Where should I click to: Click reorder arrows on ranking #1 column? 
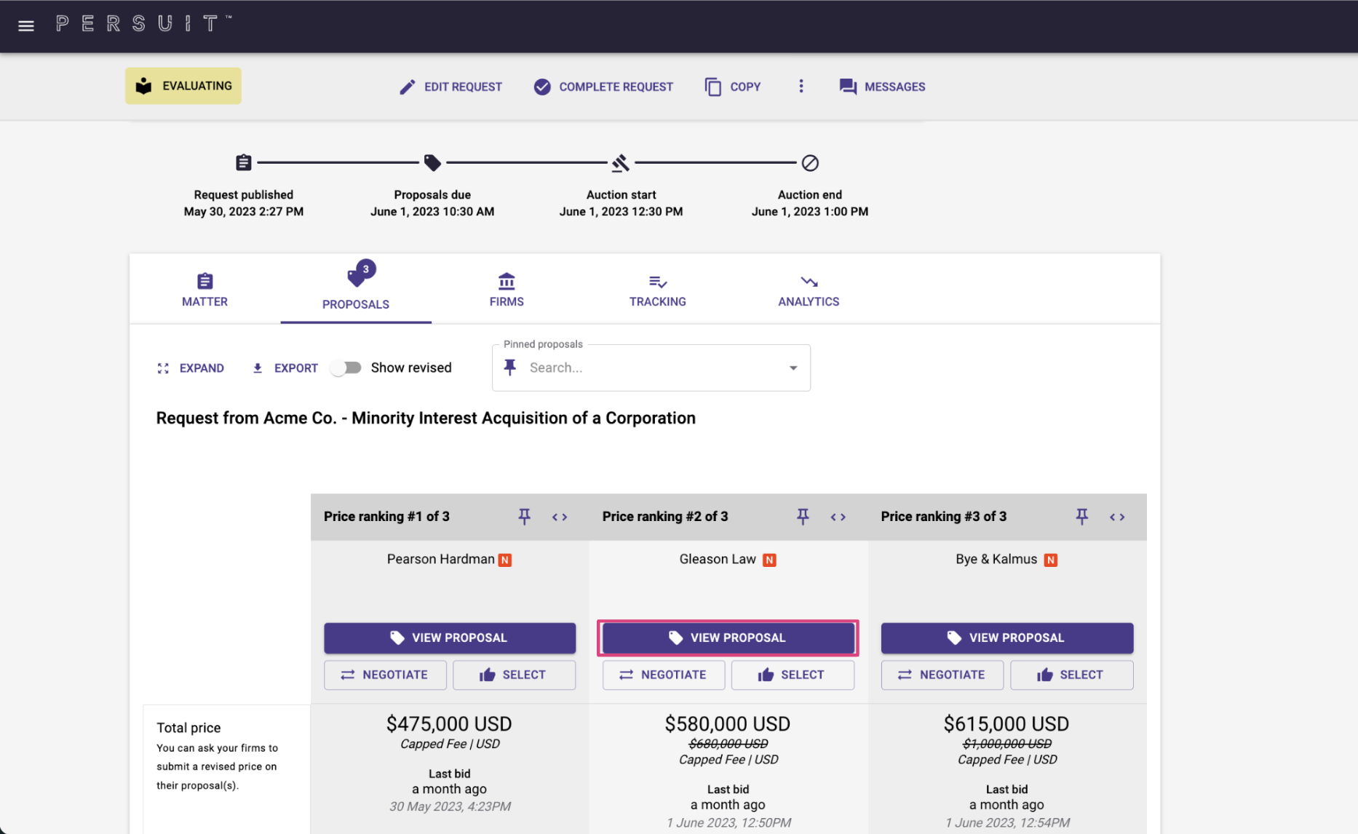(x=560, y=517)
